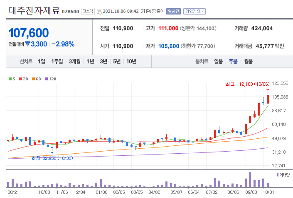Click the 10/01 date on the axis
Screen dimensions: 293x198
[268, 192]
